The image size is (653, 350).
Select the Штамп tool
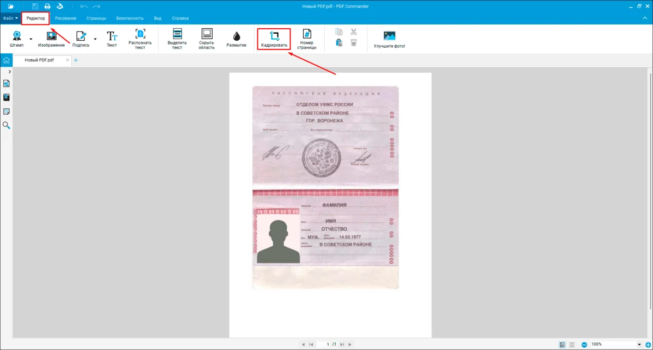17,39
